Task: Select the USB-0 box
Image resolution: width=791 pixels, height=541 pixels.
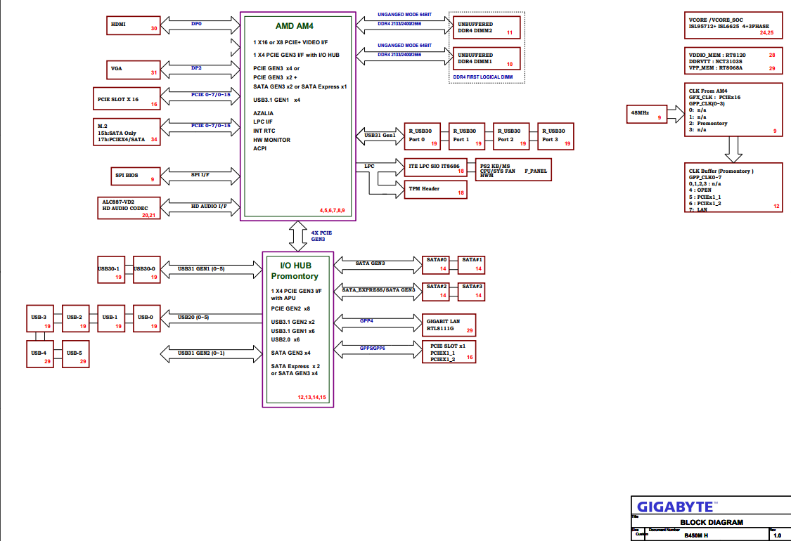Action: [147, 318]
